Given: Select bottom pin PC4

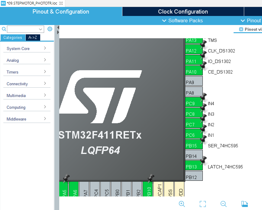Looking at the screenshot, I should click(x=95, y=189).
